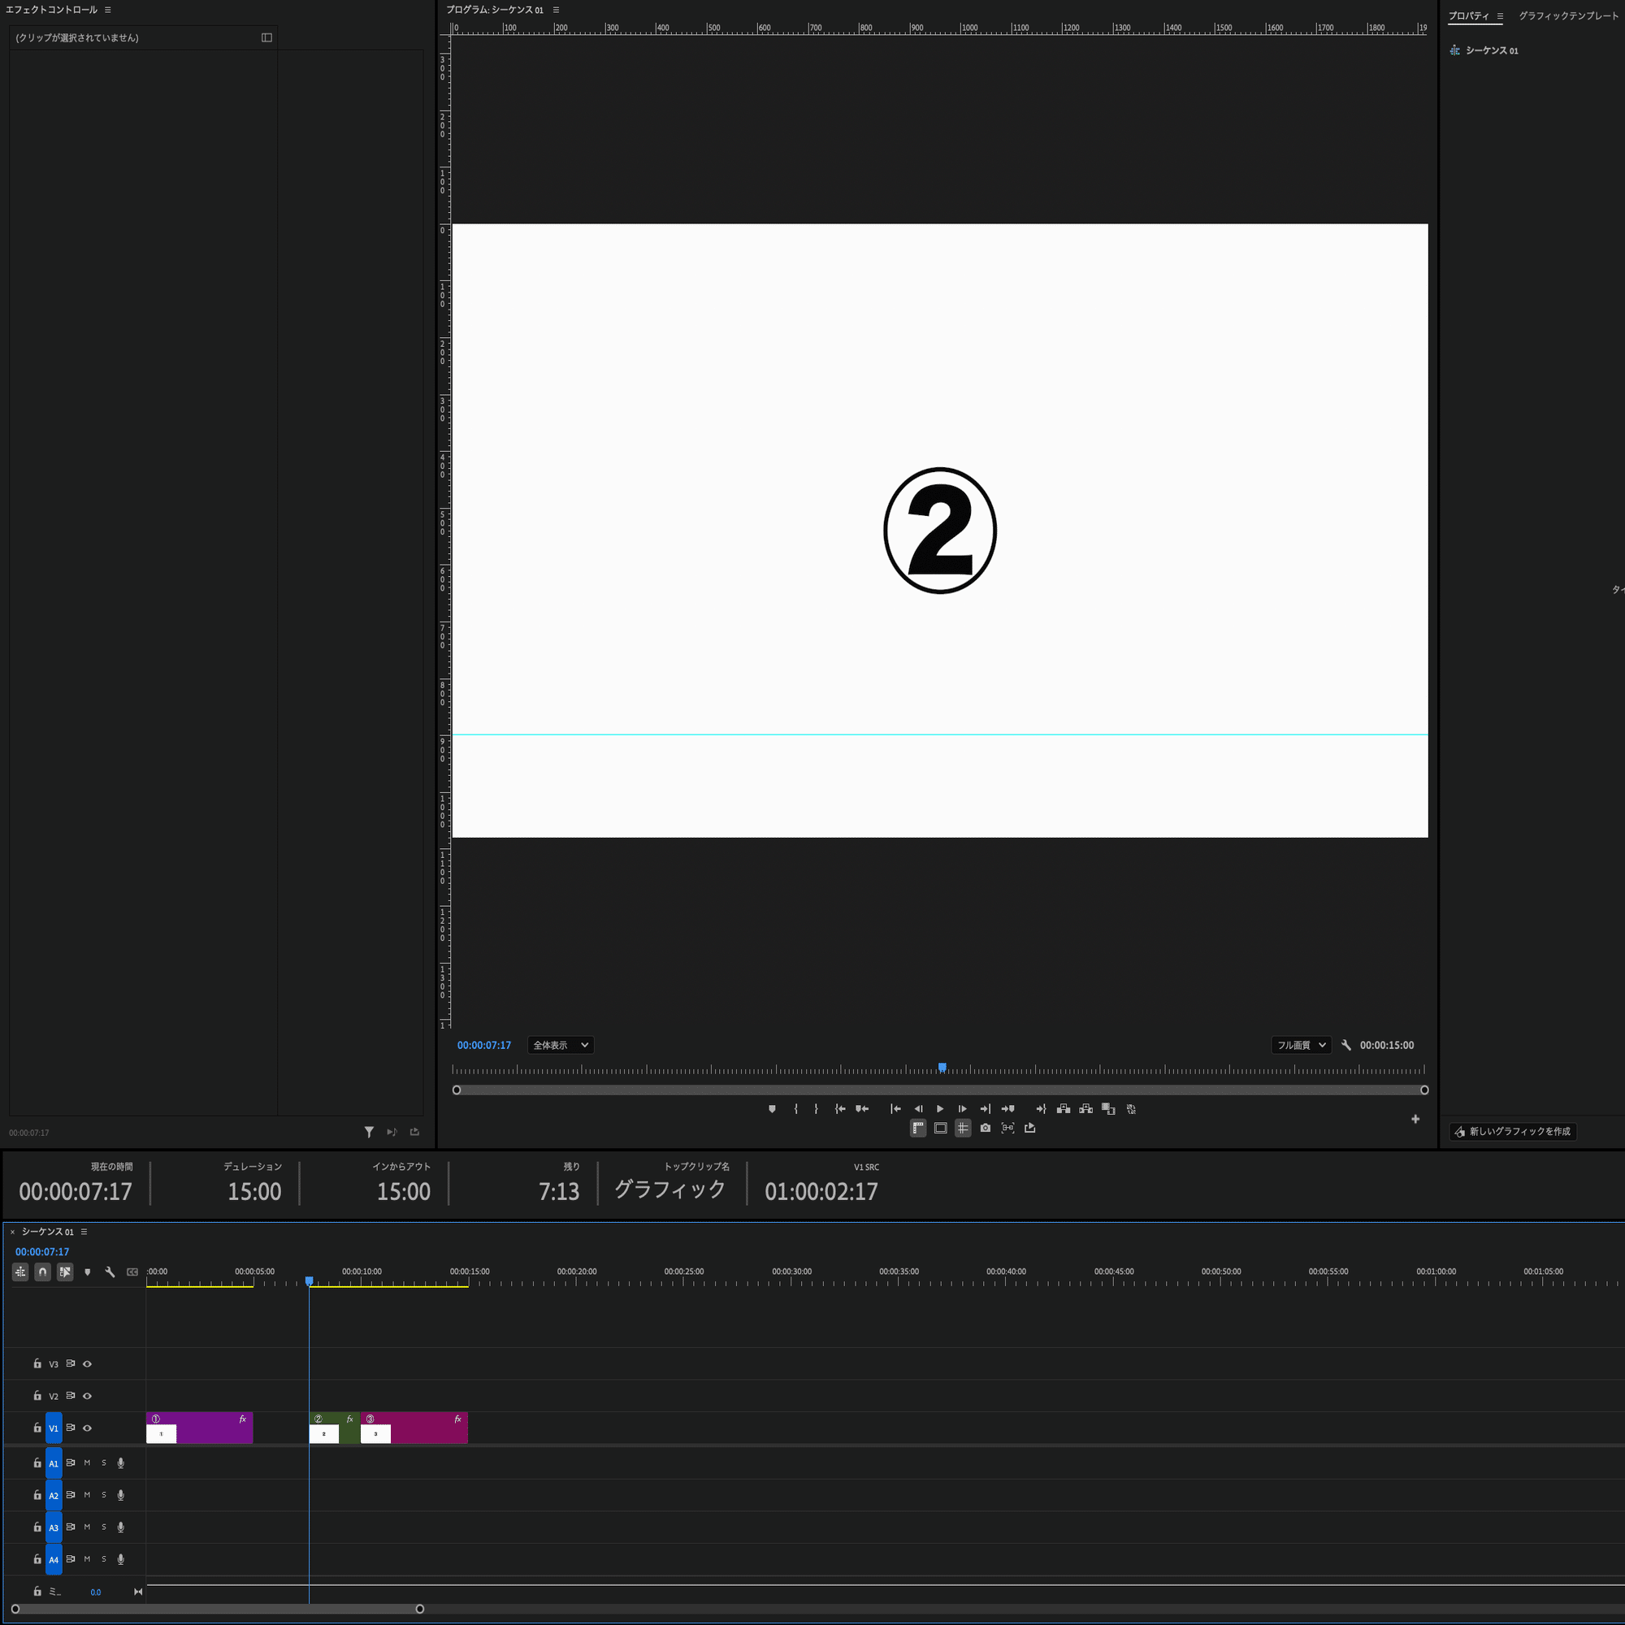The image size is (1625, 1625).
Task: Hide track V1 with the eye icon
Action: click(87, 1428)
